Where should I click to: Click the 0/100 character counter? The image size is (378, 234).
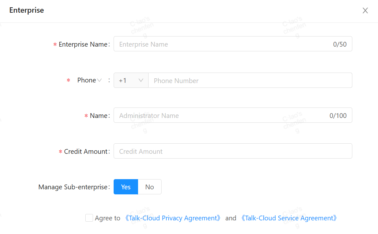click(338, 116)
